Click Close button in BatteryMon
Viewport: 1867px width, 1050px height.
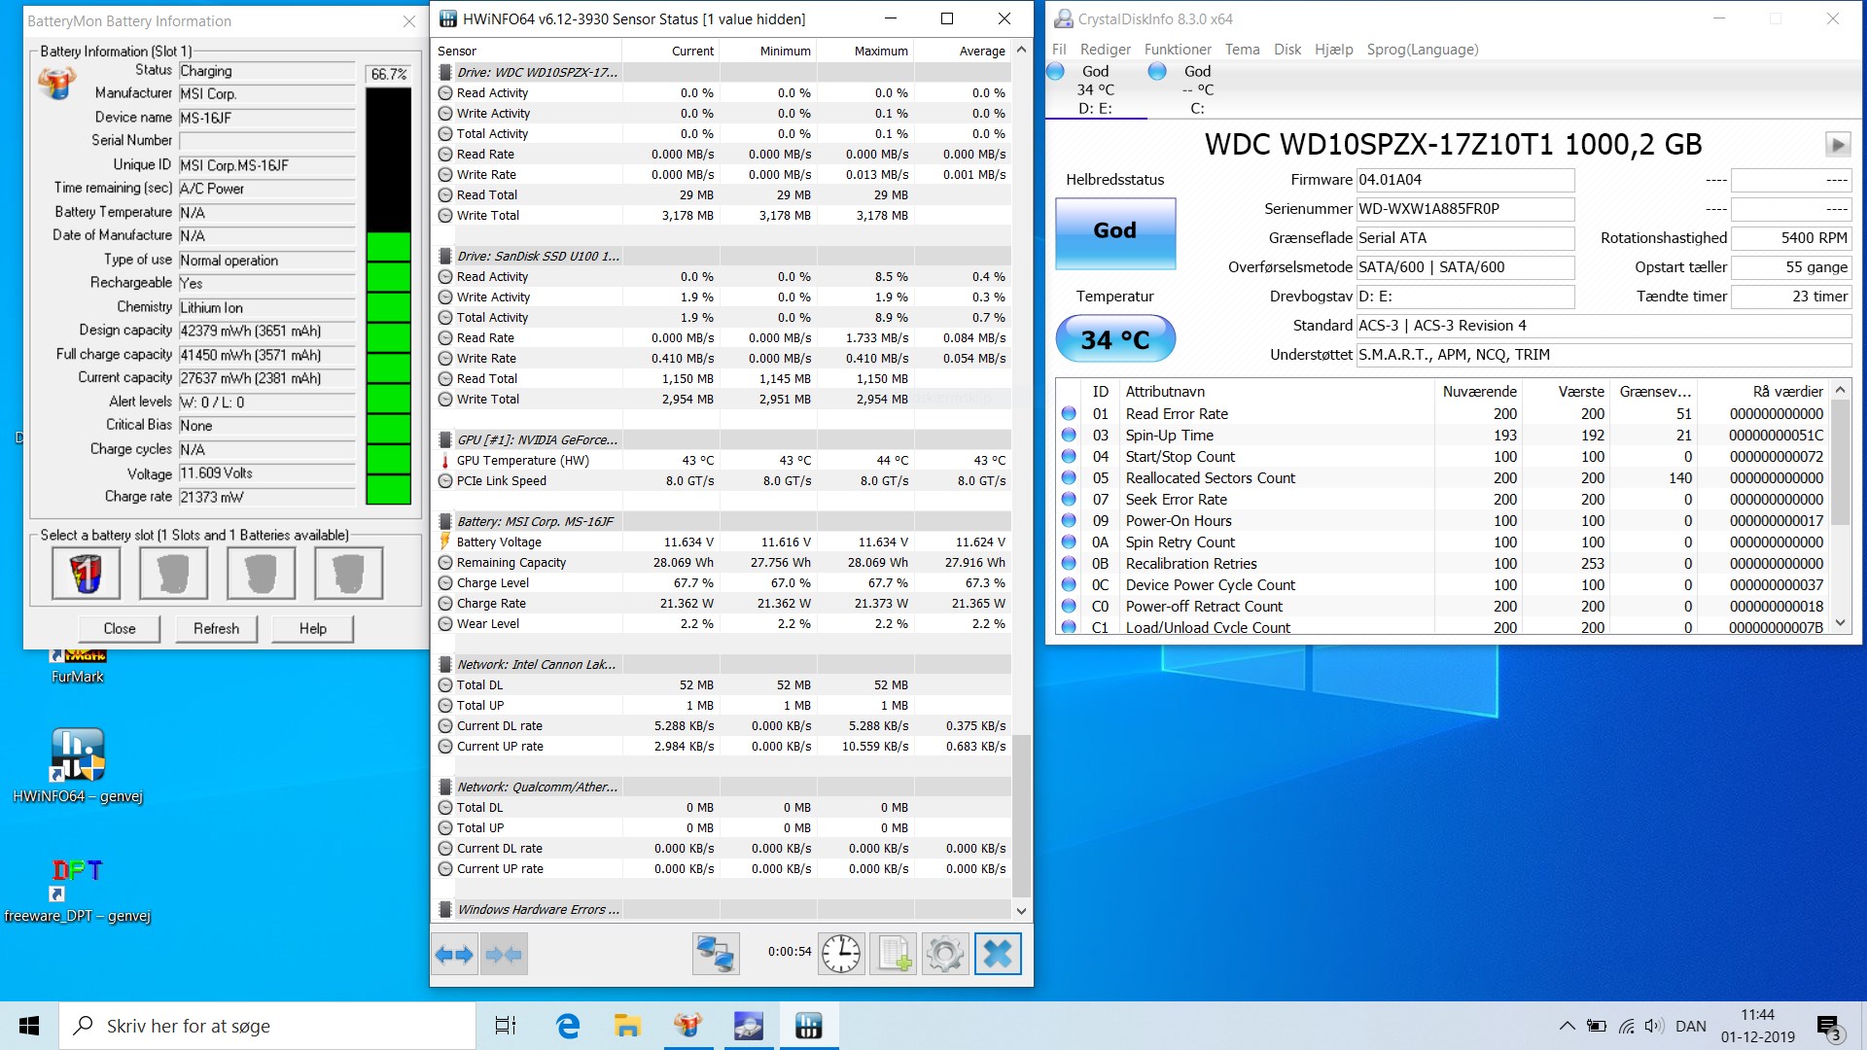[120, 629]
